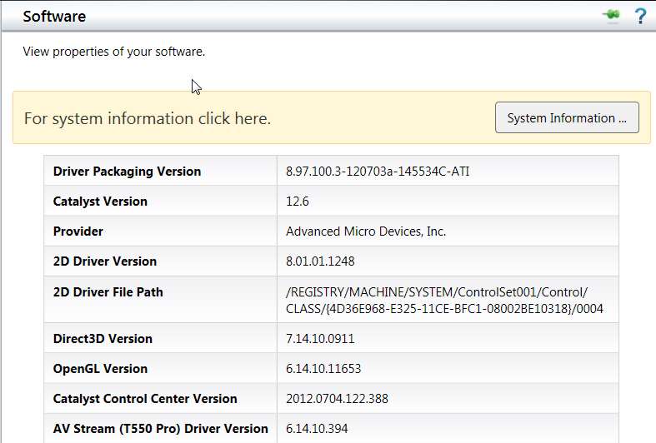Select the Catalyst version value 12.6
The width and height of the screenshot is (656, 443).
coord(297,202)
